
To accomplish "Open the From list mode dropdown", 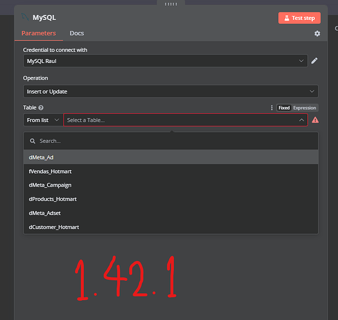I will tap(43, 120).
